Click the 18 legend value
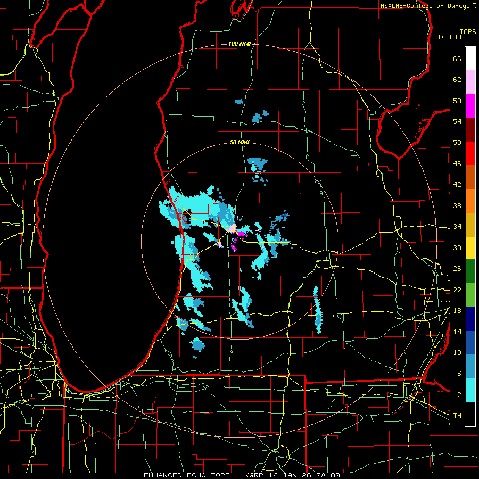Image resolution: width=479 pixels, height=479 pixels. pos(457,311)
